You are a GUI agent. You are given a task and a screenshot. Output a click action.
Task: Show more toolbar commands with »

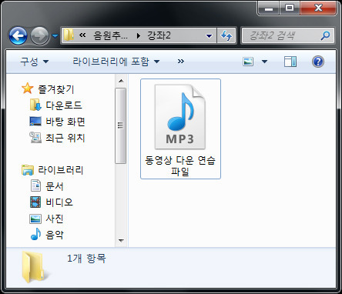[x=181, y=62]
